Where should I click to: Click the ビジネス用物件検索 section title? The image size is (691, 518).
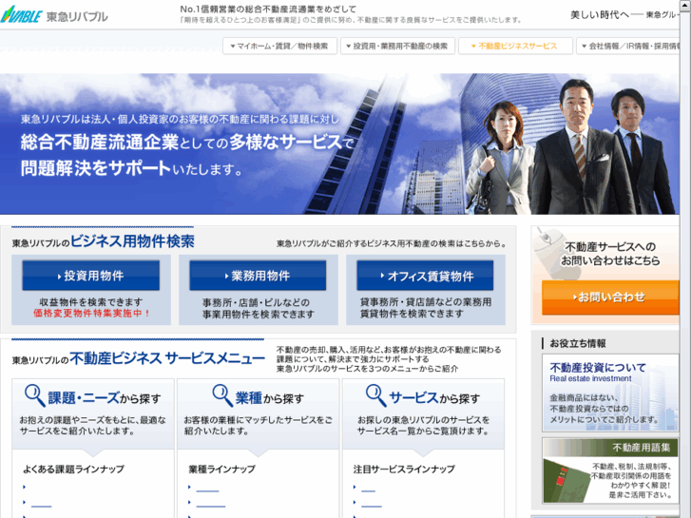coord(132,241)
